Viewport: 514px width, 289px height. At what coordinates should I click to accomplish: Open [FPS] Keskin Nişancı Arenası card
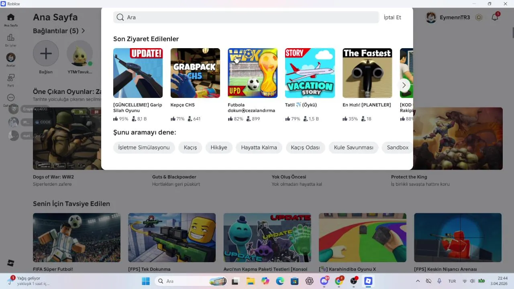pos(458,238)
